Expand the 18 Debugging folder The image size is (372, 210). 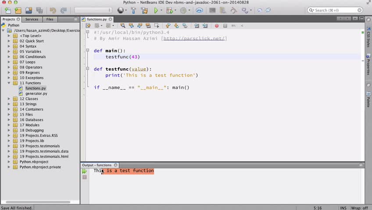click(9, 130)
